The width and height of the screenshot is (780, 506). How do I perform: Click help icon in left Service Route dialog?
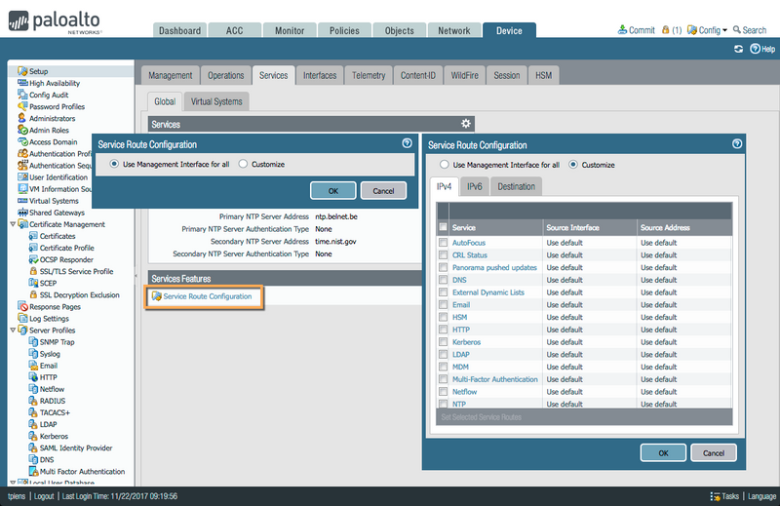pos(407,143)
